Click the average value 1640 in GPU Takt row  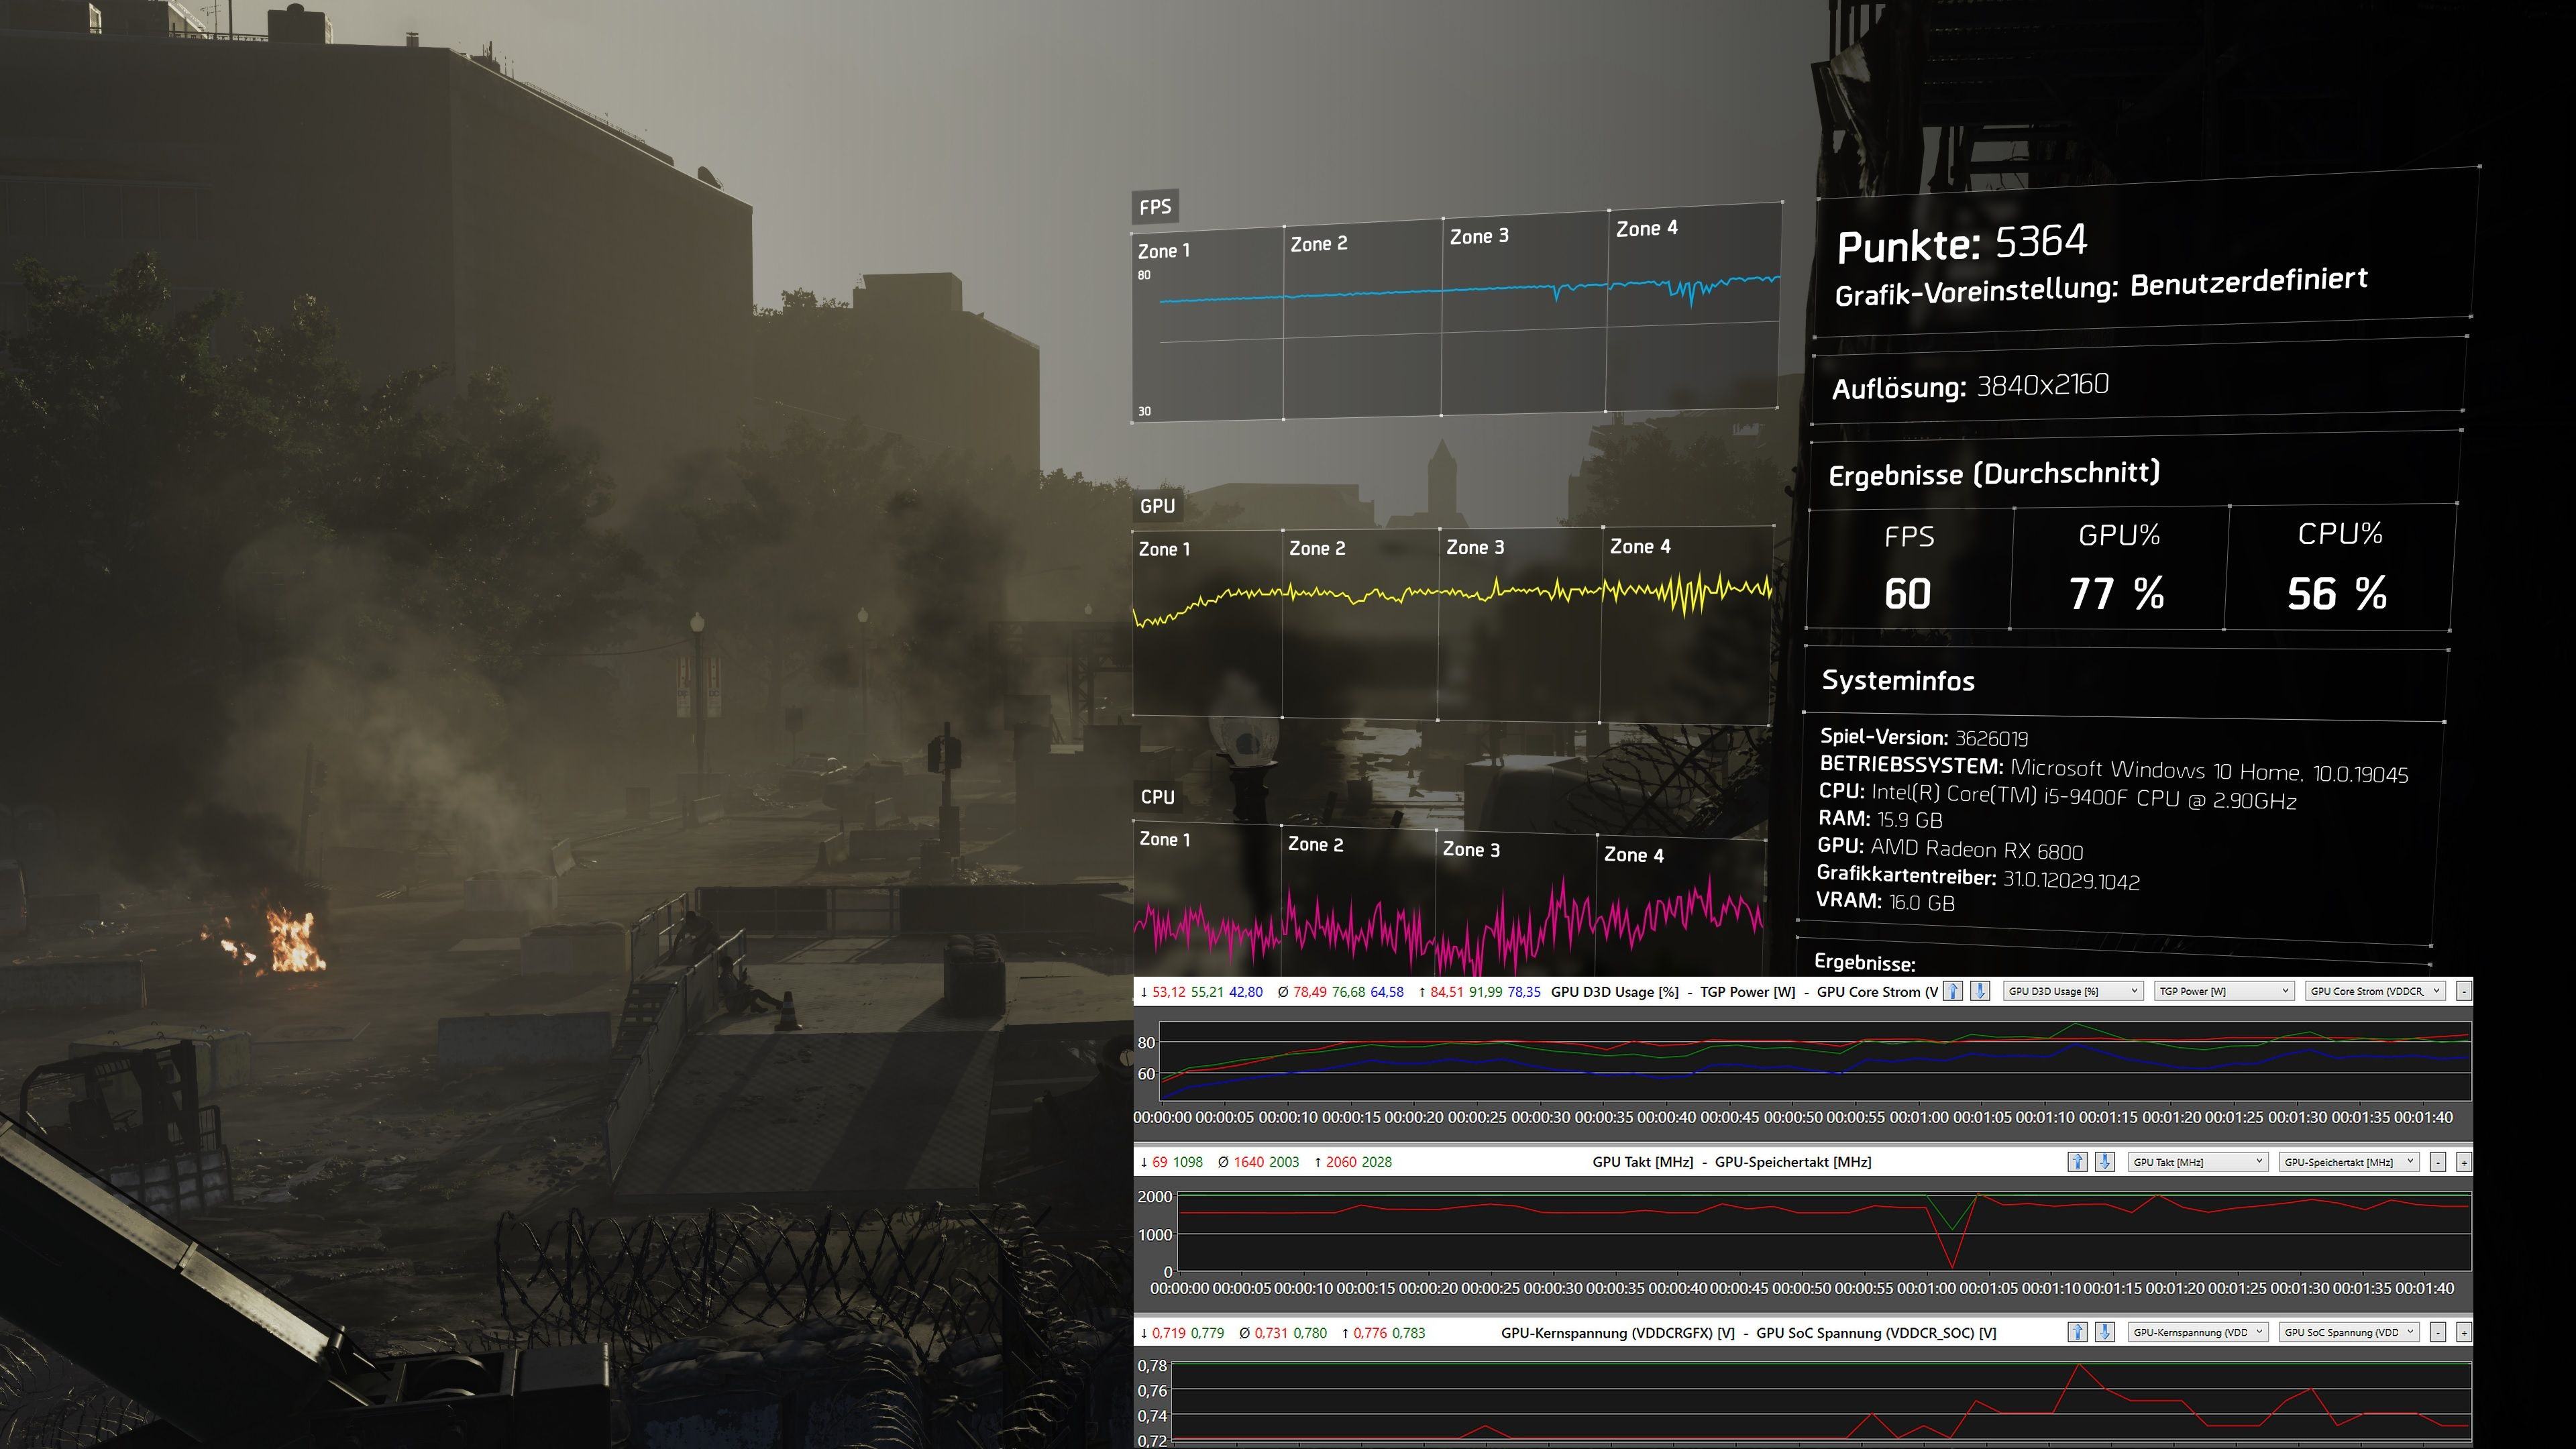1249,1162
